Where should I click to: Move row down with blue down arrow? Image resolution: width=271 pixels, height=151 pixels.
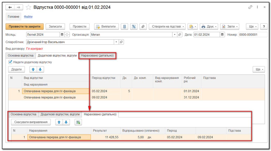(40, 69)
